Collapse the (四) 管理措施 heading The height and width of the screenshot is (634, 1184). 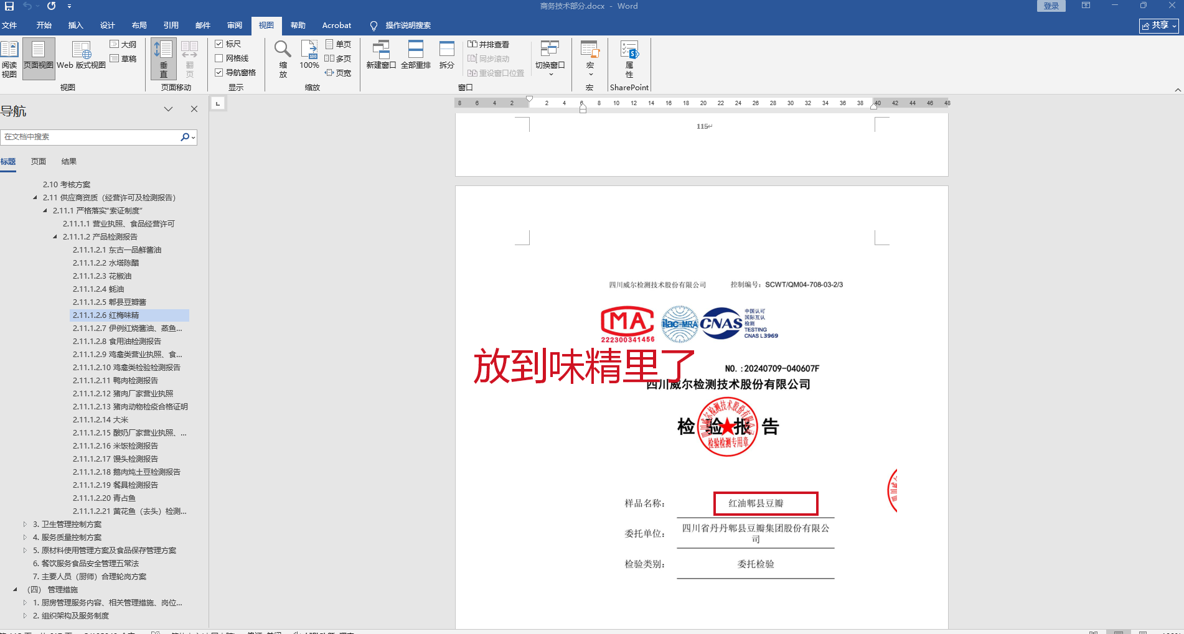pyautogui.click(x=16, y=590)
